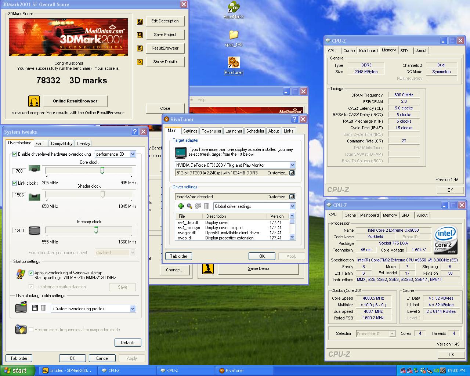Toggle Use alternate startup daemon checkbox

coord(31,287)
